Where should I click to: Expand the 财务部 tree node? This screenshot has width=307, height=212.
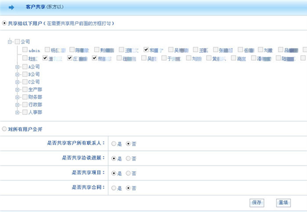pyautogui.click(x=17, y=97)
